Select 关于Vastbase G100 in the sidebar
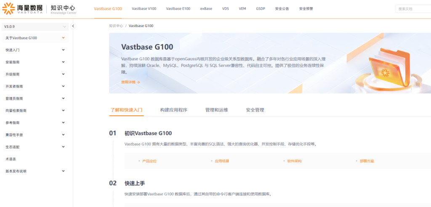The width and height of the screenshot is (431, 207). [x=21, y=38]
